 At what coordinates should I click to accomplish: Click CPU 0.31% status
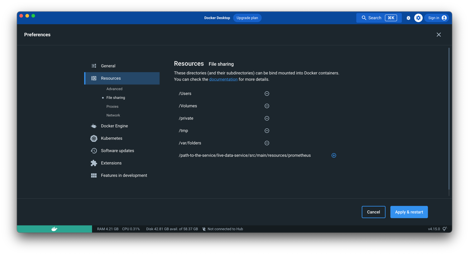tap(131, 229)
